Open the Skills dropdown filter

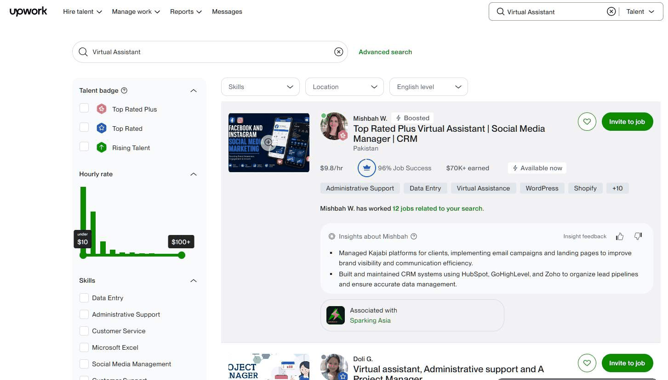click(x=260, y=87)
